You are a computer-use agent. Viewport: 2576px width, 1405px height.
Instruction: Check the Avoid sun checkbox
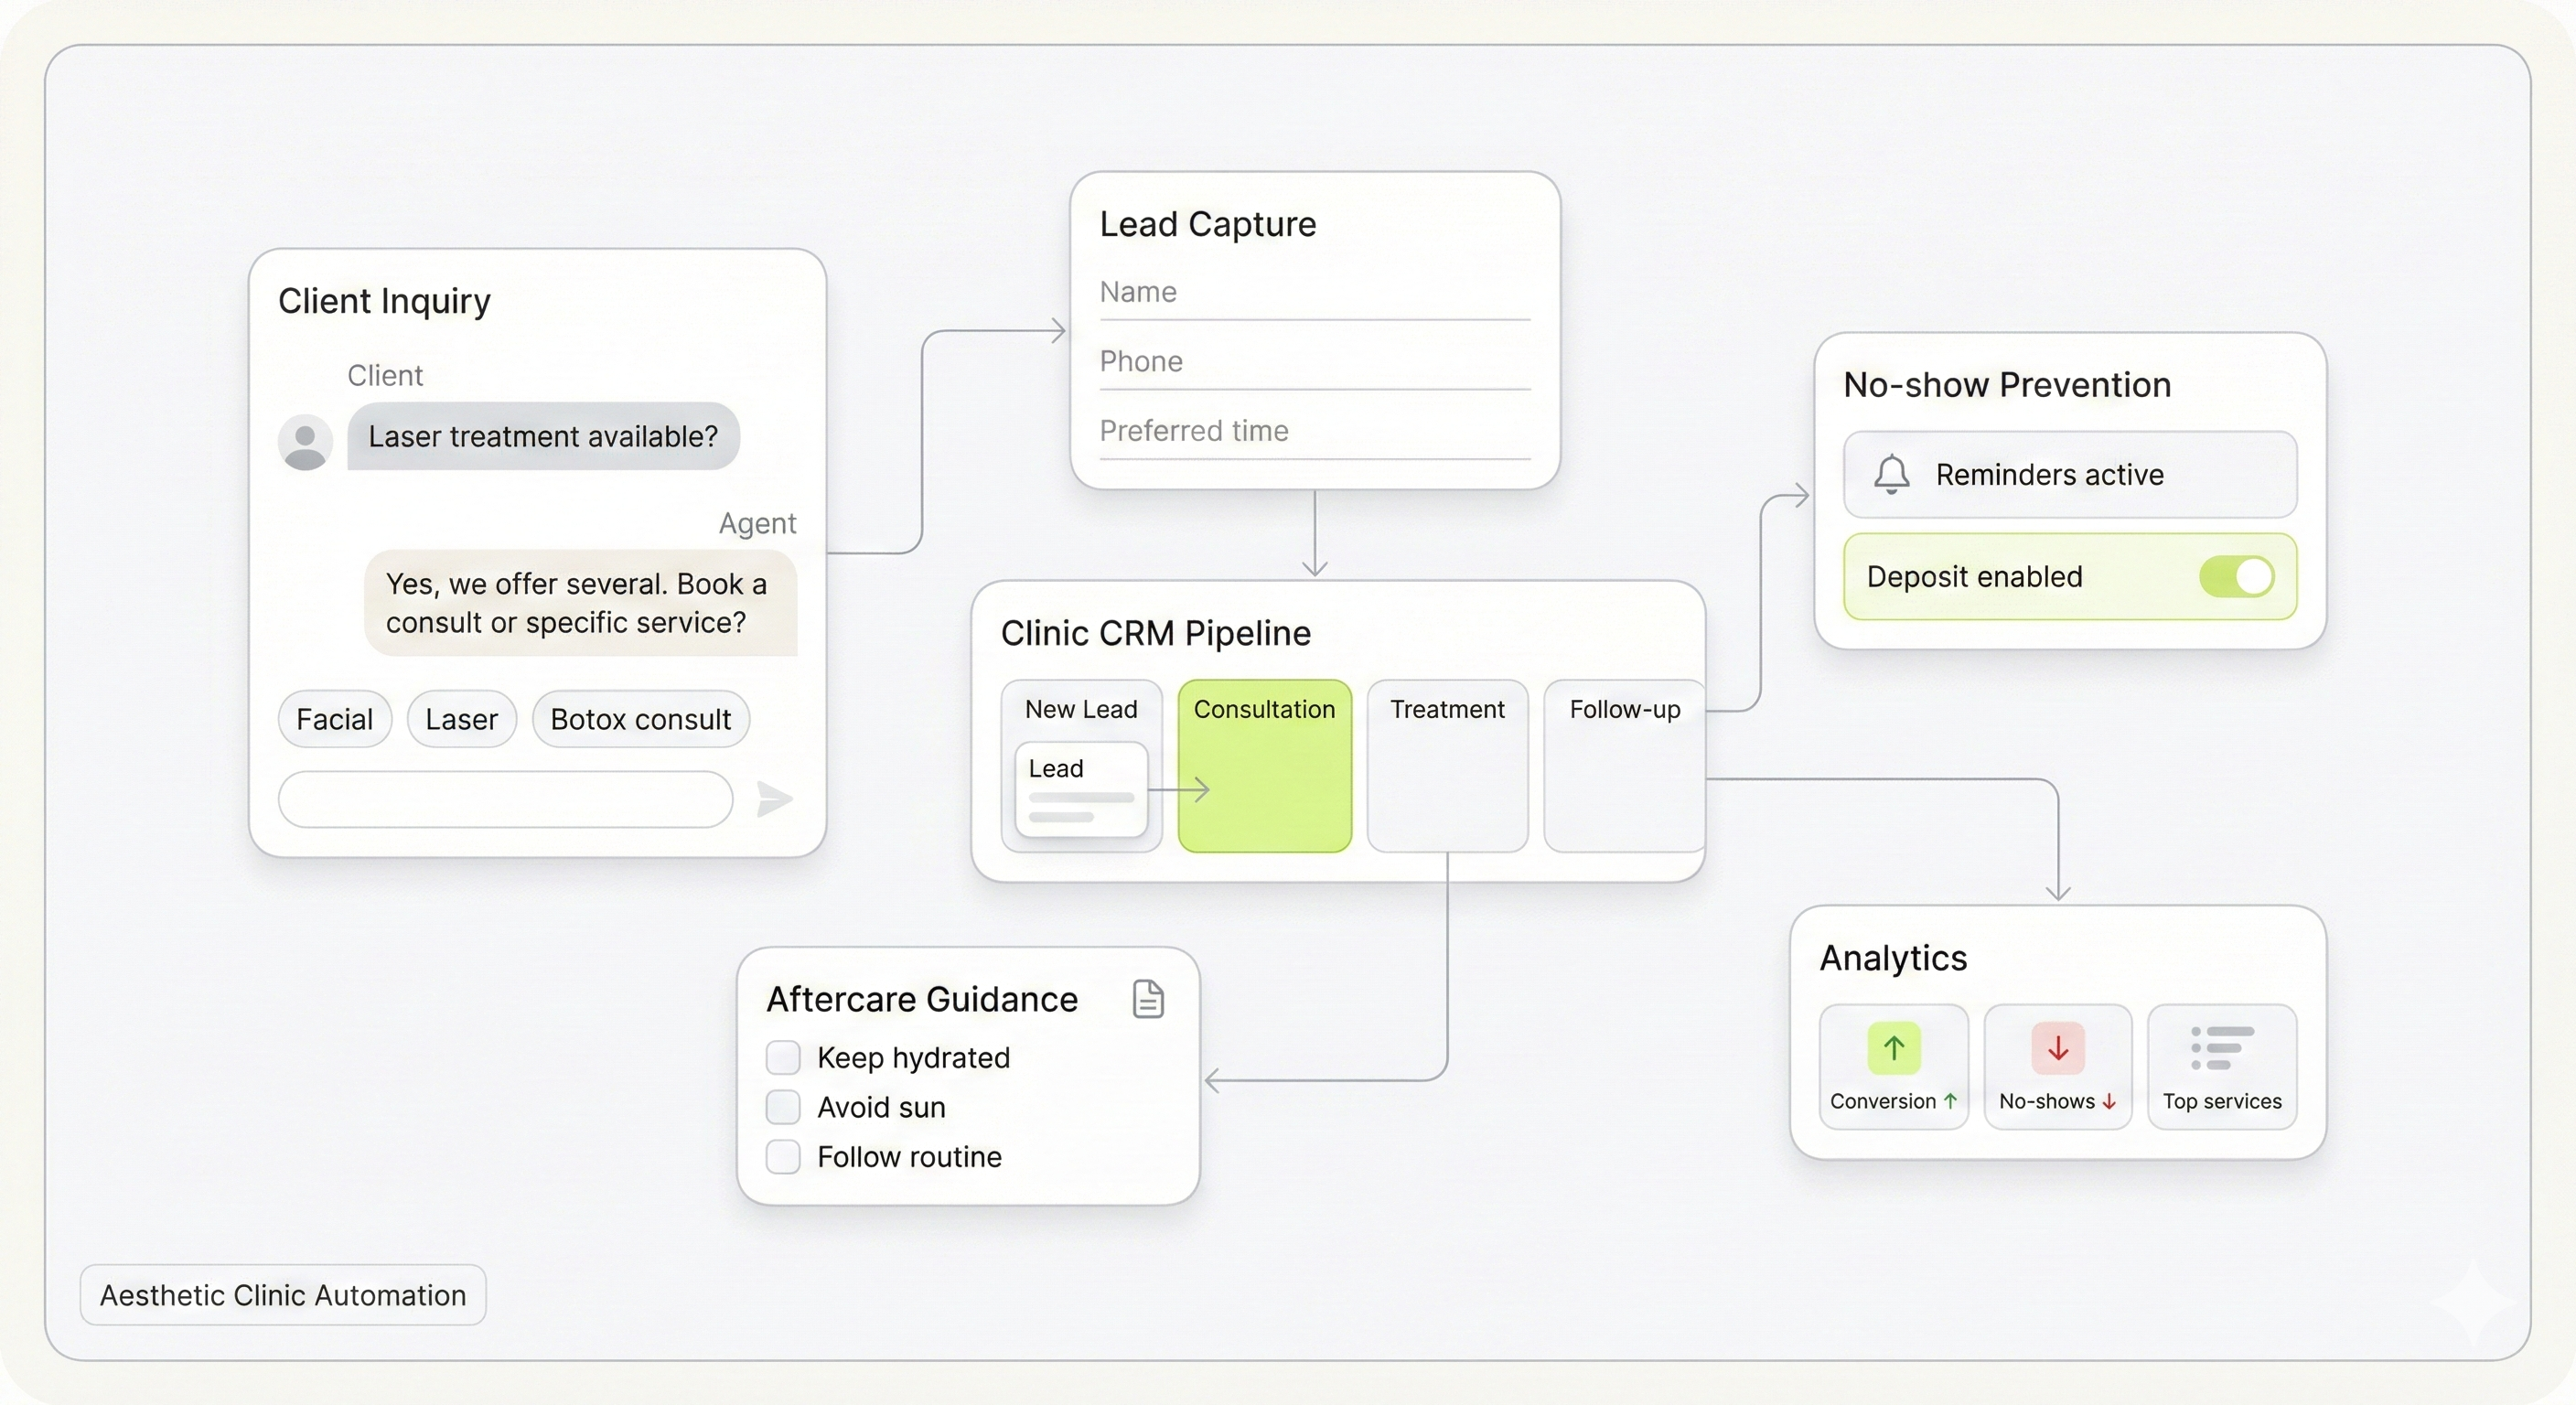pyautogui.click(x=783, y=1107)
